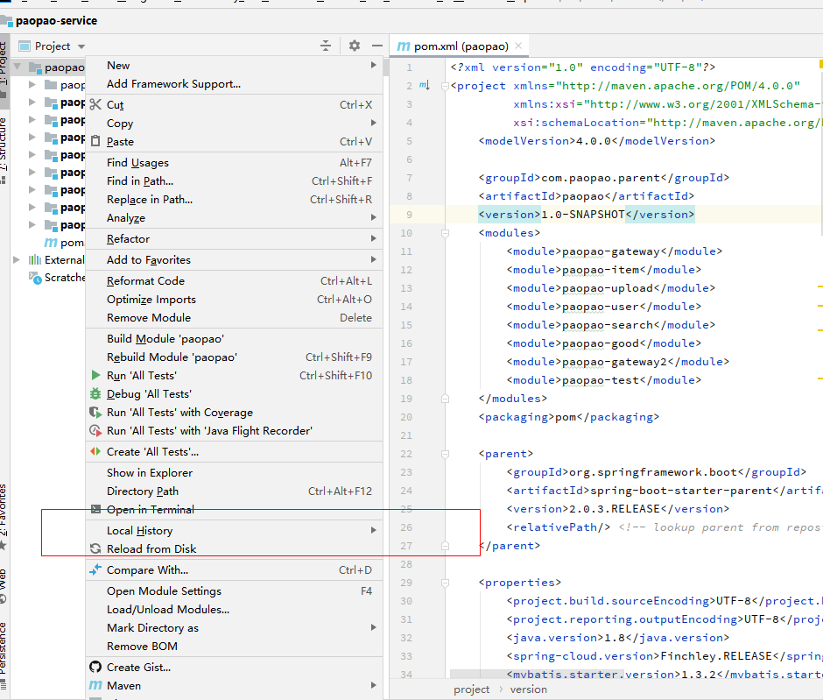Place cursor on '1.0-SNAPSHOT' version text
The width and height of the screenshot is (823, 700).
[582, 215]
